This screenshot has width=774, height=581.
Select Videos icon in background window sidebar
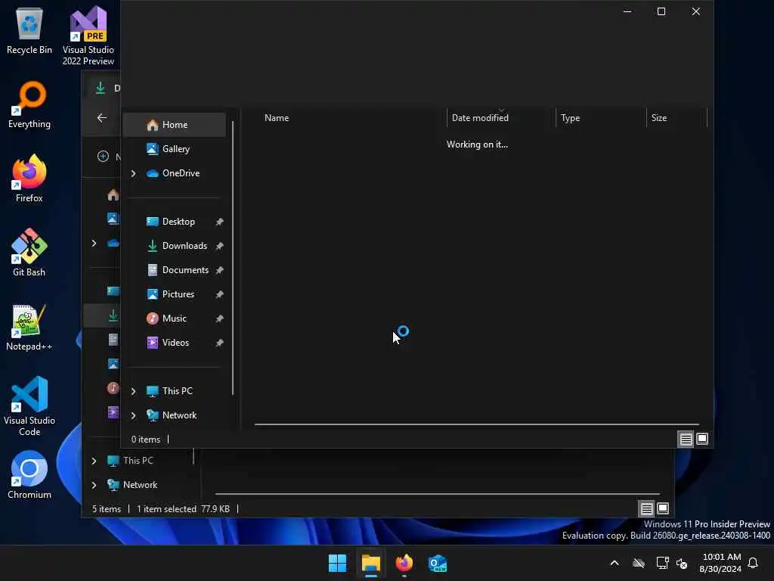pyautogui.click(x=113, y=412)
